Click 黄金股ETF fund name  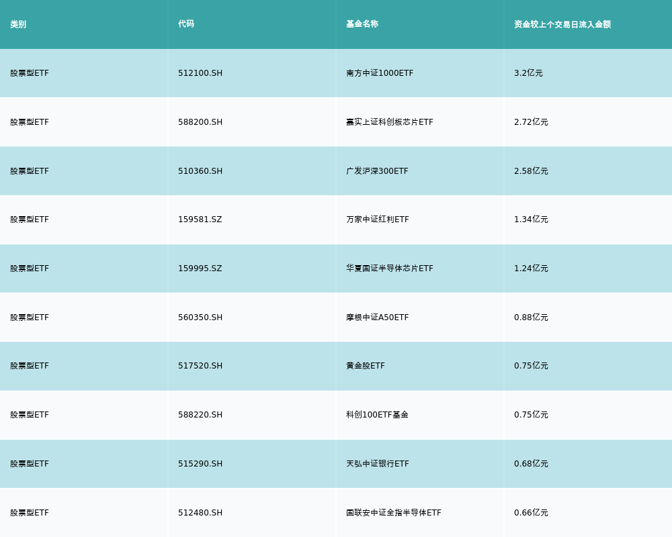coord(366,366)
